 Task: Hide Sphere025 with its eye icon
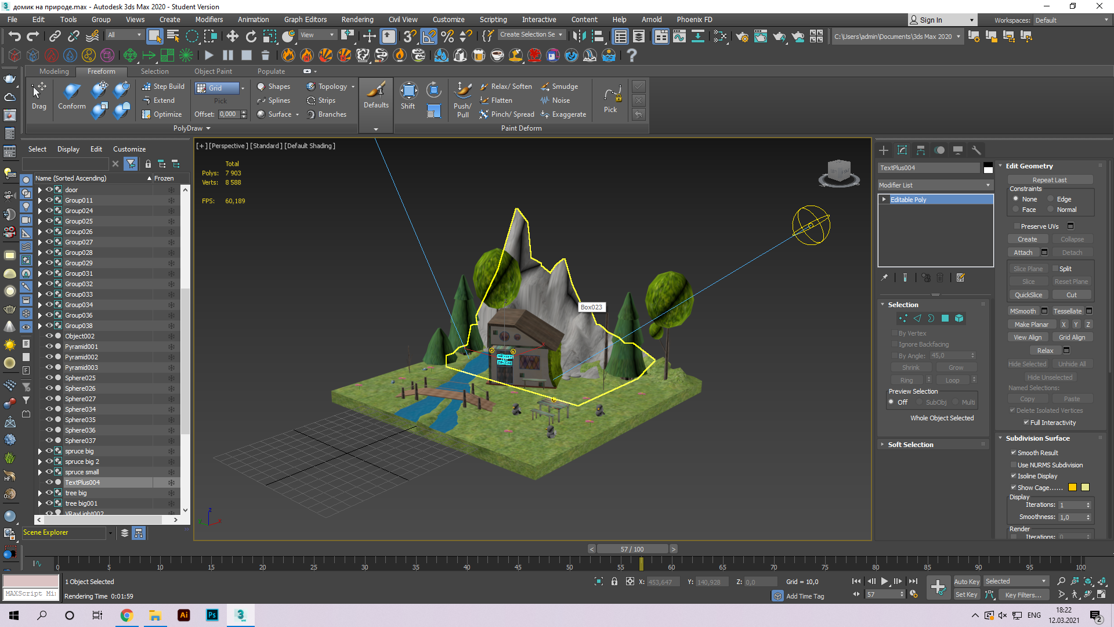click(x=49, y=378)
